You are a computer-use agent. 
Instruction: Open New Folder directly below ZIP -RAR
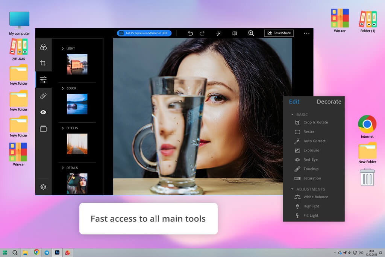[x=19, y=75]
